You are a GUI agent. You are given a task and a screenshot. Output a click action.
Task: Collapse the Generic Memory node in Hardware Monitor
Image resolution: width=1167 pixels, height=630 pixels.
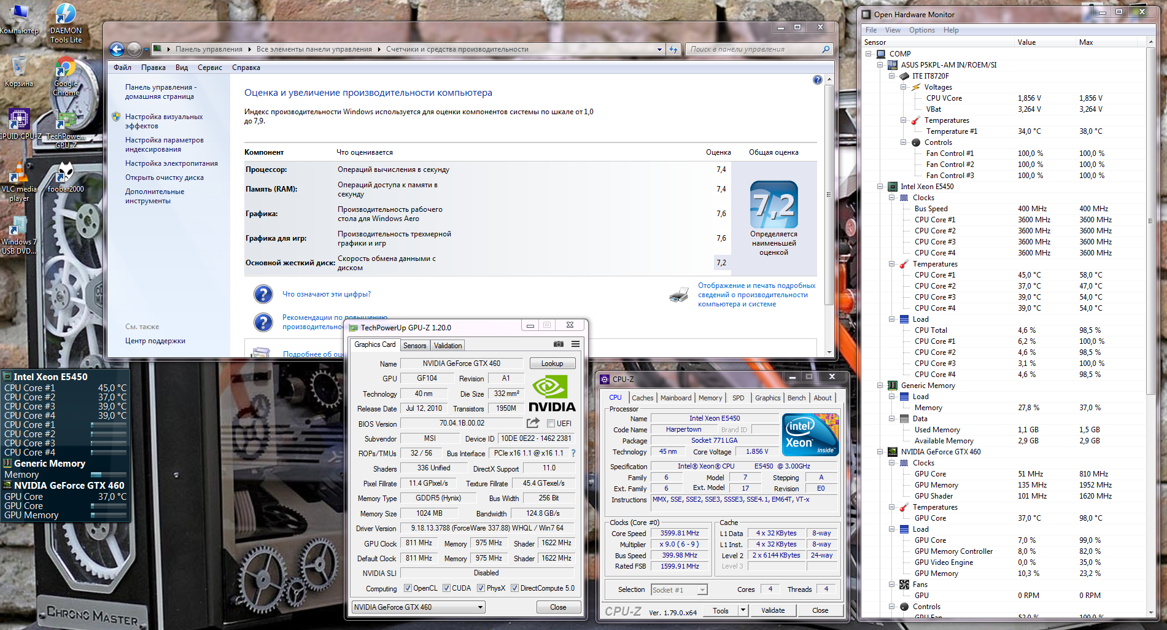pyautogui.click(x=880, y=386)
